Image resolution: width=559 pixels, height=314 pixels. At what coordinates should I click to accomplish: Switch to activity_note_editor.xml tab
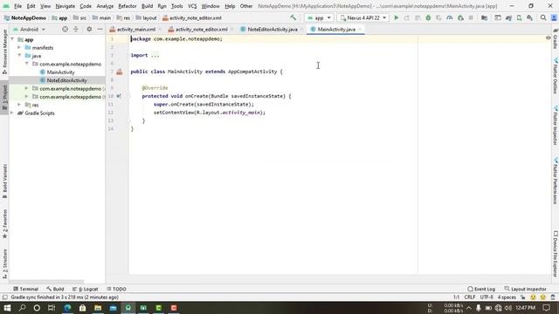[202, 30]
